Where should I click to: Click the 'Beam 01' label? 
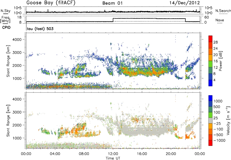pos(113,3)
